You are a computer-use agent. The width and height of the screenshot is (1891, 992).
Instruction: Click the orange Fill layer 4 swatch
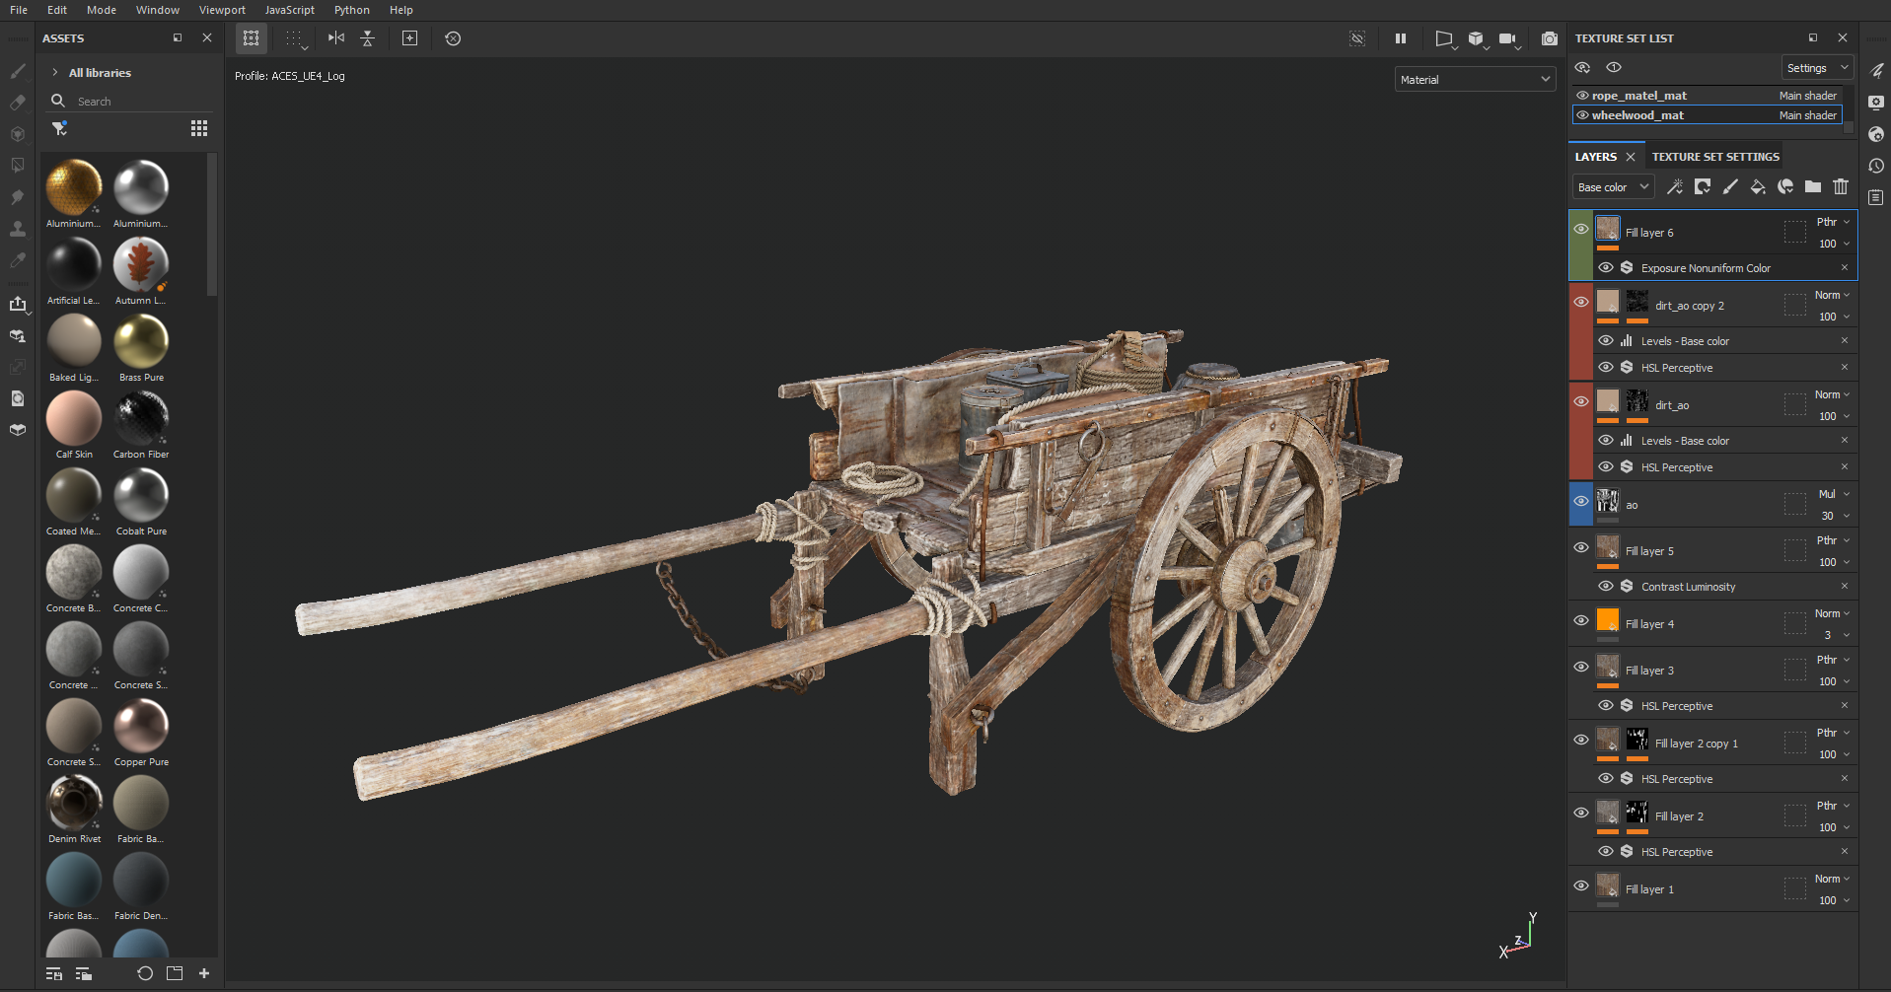(1608, 620)
